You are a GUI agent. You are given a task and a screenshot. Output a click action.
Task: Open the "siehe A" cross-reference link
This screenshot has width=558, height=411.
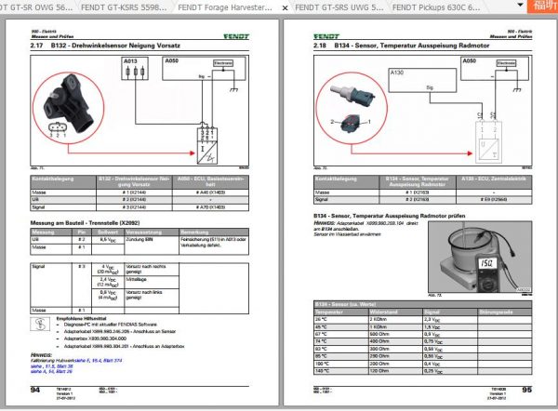(51, 372)
